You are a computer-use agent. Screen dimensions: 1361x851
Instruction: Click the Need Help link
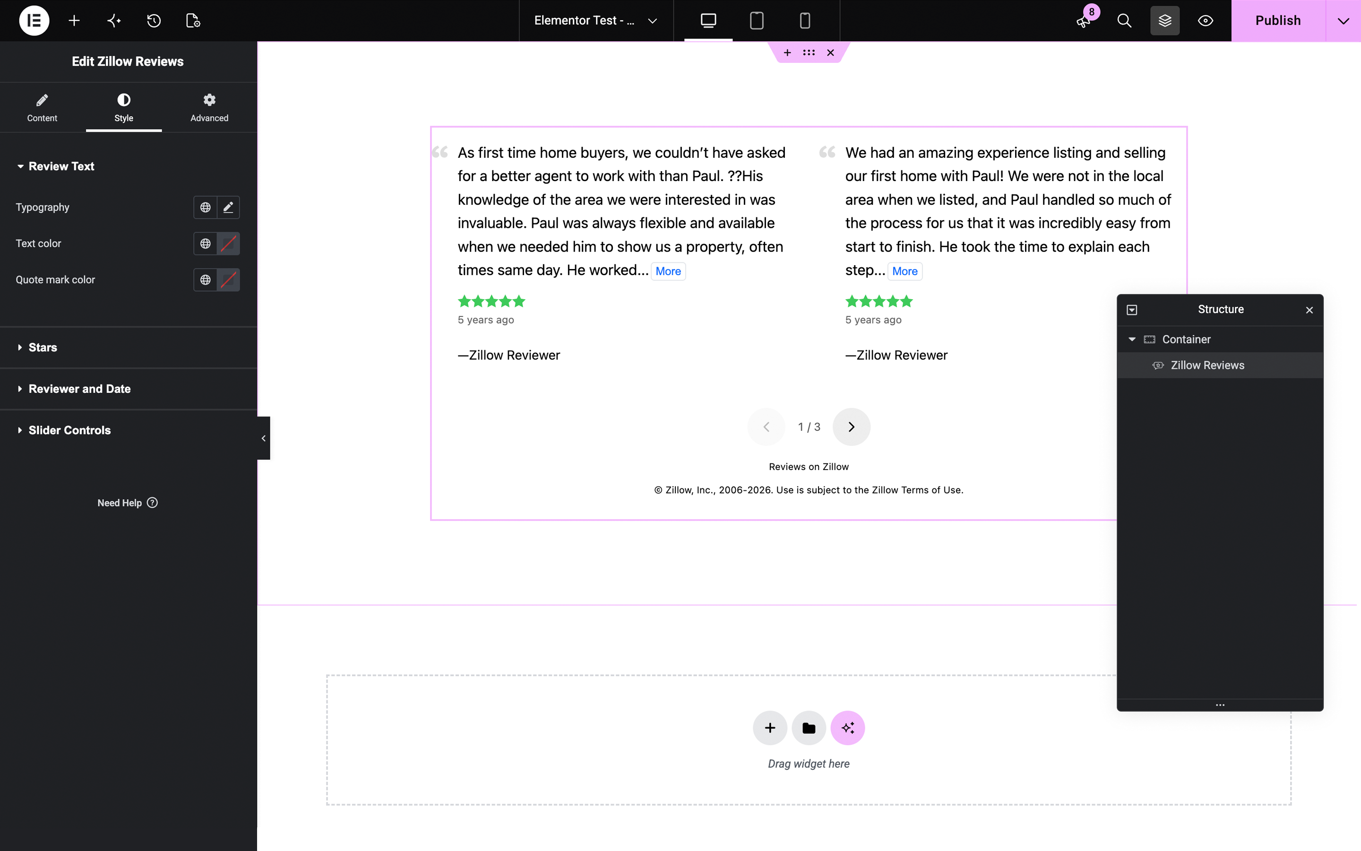(128, 503)
